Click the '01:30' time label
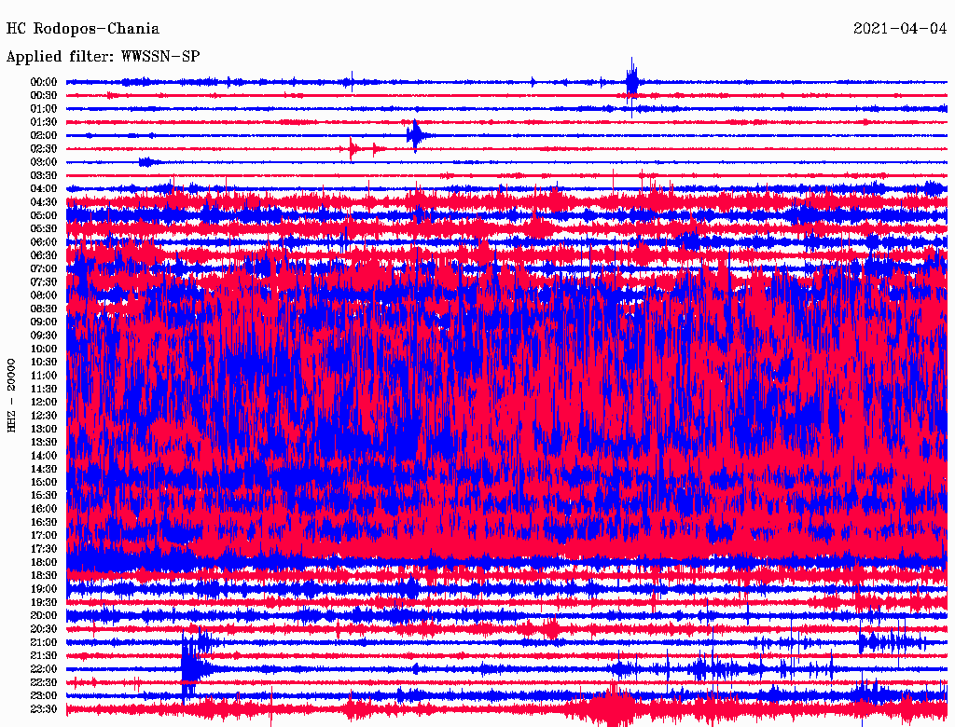955x727 pixels. (43, 122)
